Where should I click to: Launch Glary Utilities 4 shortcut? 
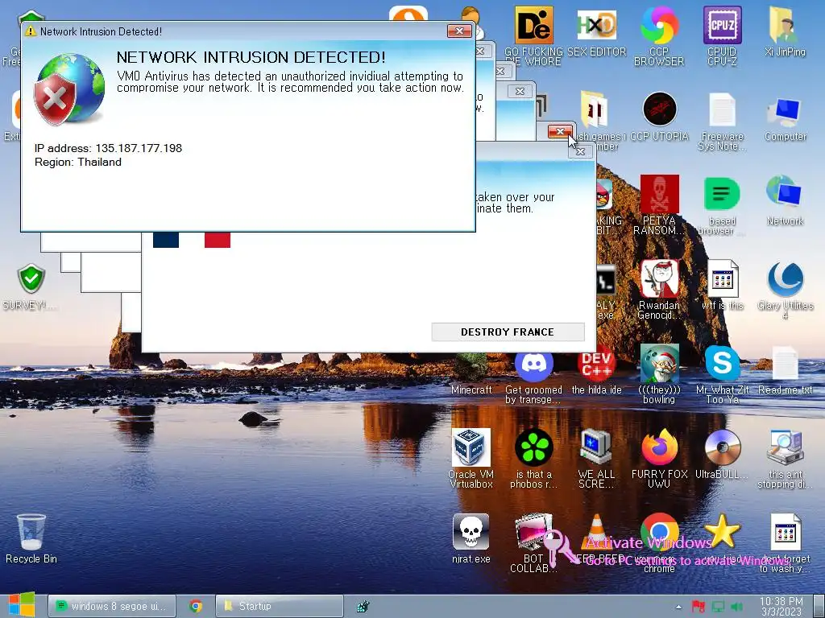coord(785,278)
